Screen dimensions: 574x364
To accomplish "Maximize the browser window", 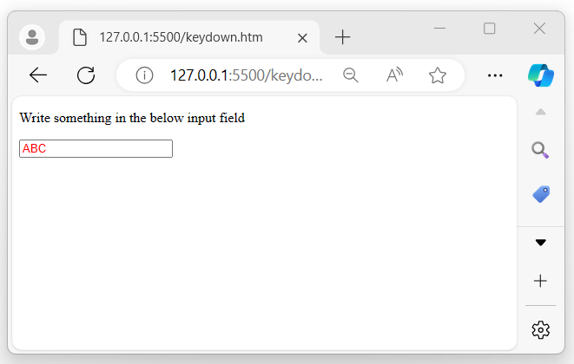I will pyautogui.click(x=489, y=29).
